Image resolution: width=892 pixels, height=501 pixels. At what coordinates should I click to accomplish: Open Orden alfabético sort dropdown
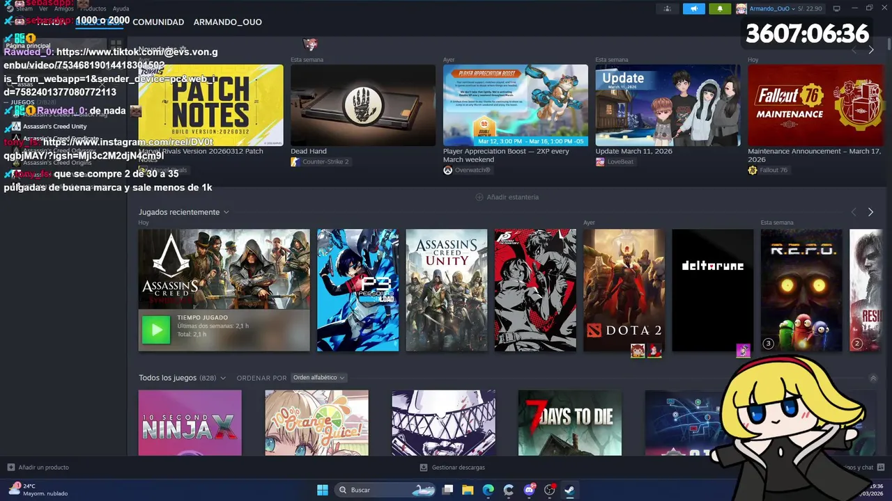318,377
